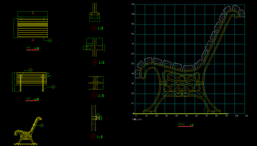The height and width of the screenshot is (146, 257).
Task: Select the 100 label on the horizontal axis
Action: coord(236,116)
